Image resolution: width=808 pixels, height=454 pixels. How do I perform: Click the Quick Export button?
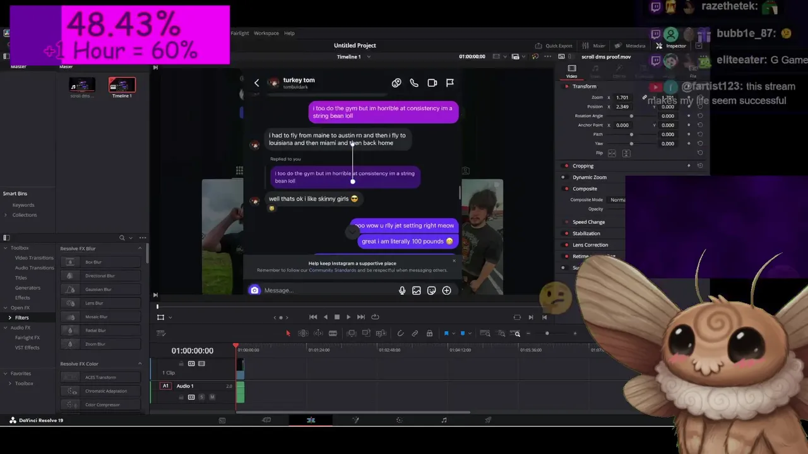[x=554, y=45]
